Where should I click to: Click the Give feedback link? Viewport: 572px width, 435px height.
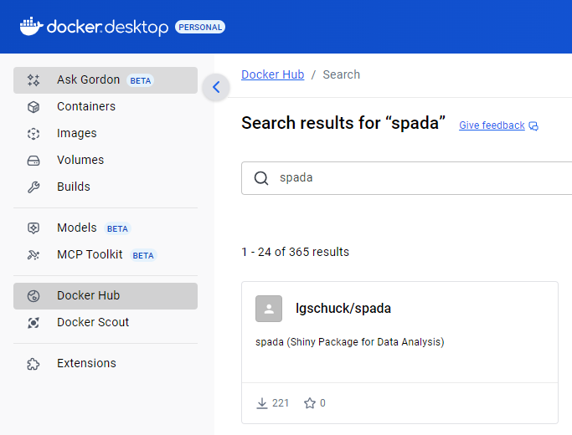[492, 125]
